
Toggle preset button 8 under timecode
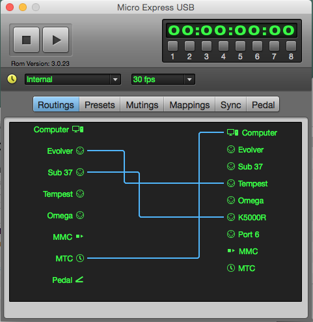point(291,46)
